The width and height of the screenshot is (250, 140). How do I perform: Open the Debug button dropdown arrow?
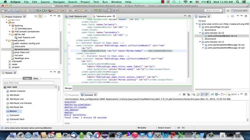(40, 10)
